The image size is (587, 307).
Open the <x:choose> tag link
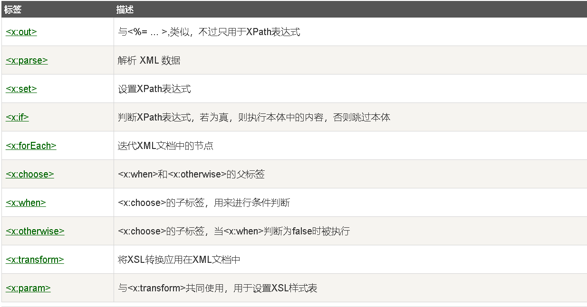[30, 174]
